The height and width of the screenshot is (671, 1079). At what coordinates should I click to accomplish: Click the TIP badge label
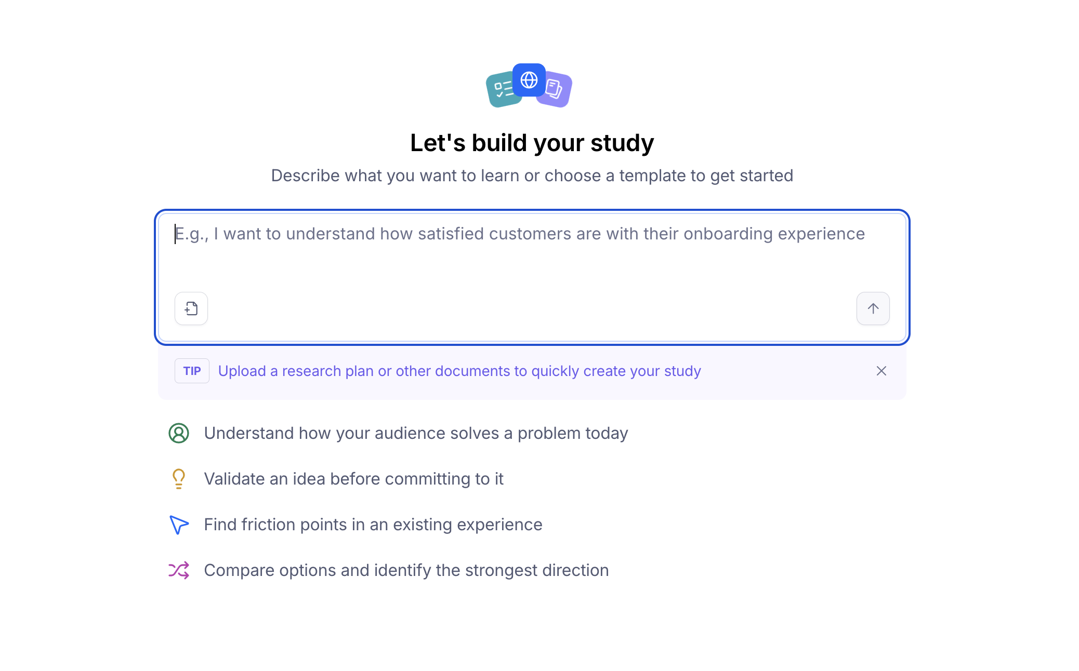[192, 371]
